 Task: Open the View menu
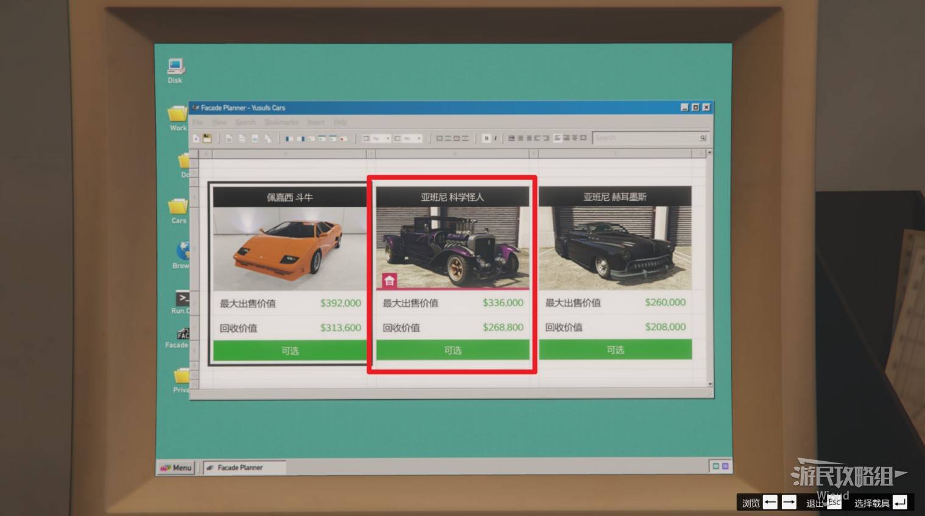click(x=219, y=122)
